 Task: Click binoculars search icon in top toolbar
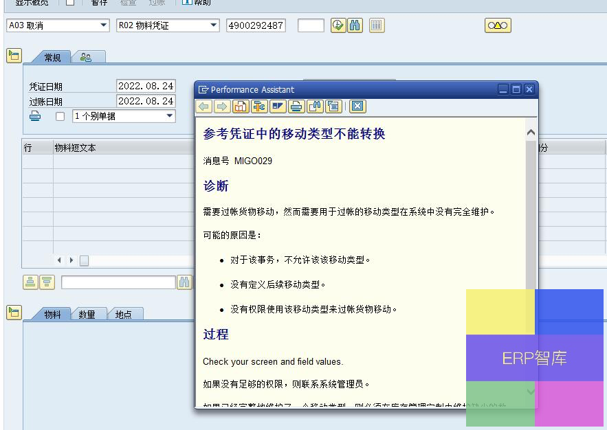(355, 25)
